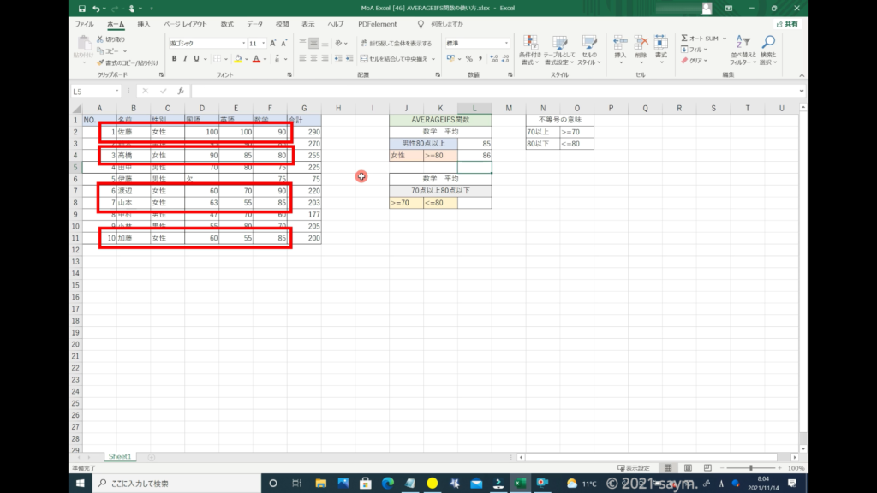This screenshot has height=493, width=877.
Task: Open conditional formatting (条件付き書式)
Action: point(531,50)
